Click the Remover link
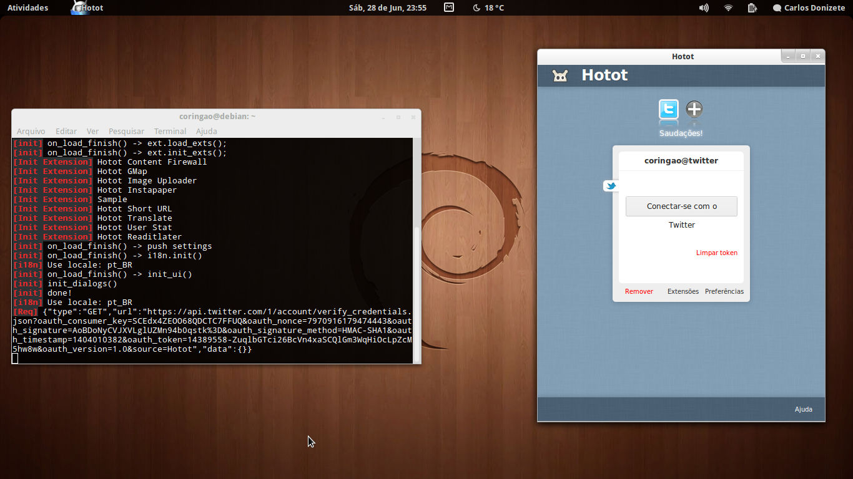Viewport: 853px width, 479px height. pyautogui.click(x=639, y=291)
